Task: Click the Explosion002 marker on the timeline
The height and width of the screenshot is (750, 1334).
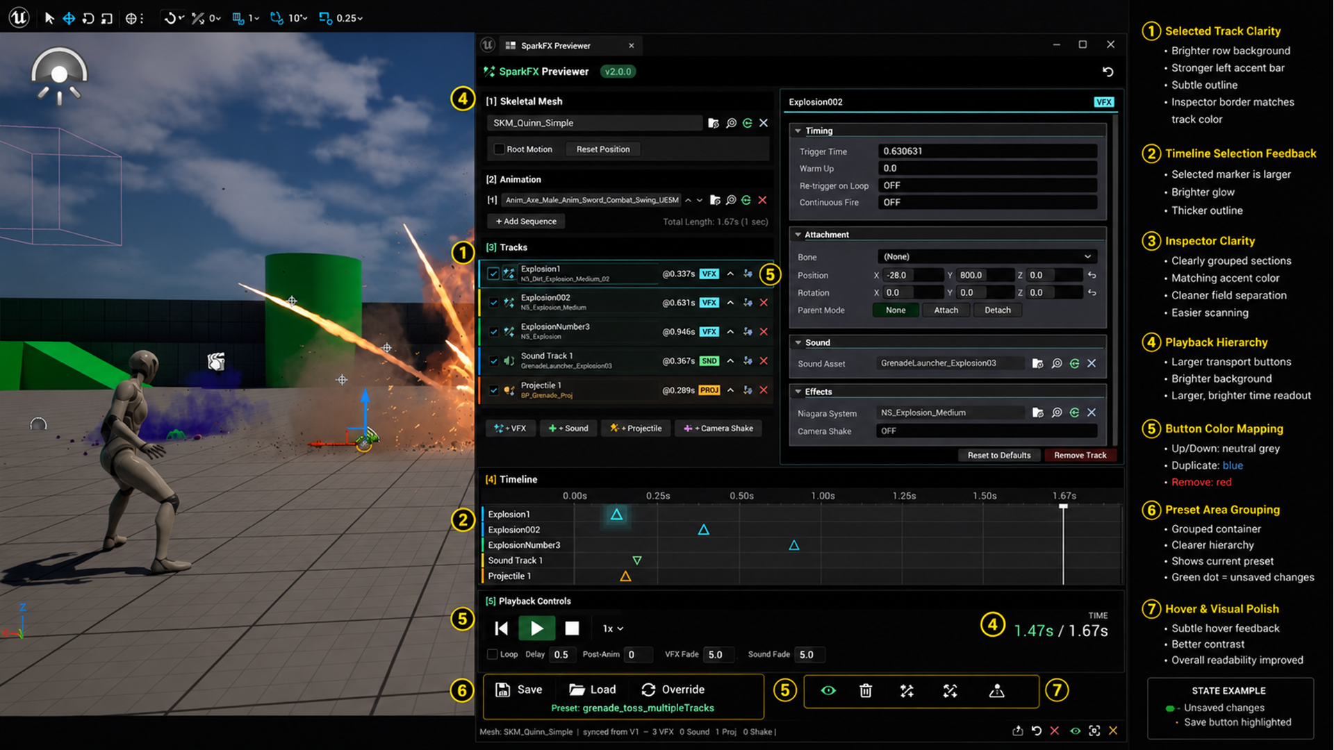Action: tap(703, 530)
